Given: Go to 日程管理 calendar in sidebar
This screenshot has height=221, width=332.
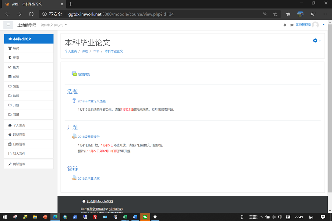Looking at the screenshot, I should click(x=19, y=144).
